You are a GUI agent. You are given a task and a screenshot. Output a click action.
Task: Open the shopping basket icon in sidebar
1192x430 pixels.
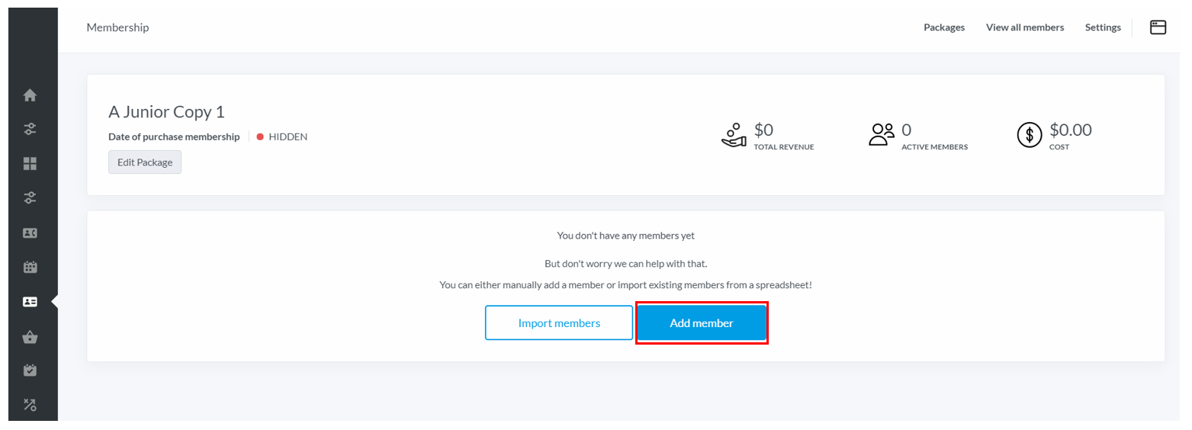tap(30, 337)
